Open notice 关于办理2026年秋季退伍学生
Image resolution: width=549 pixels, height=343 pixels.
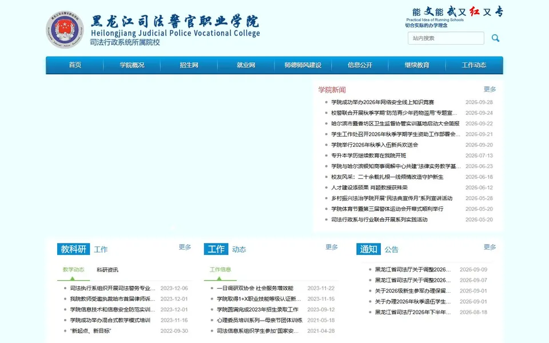(x=413, y=302)
